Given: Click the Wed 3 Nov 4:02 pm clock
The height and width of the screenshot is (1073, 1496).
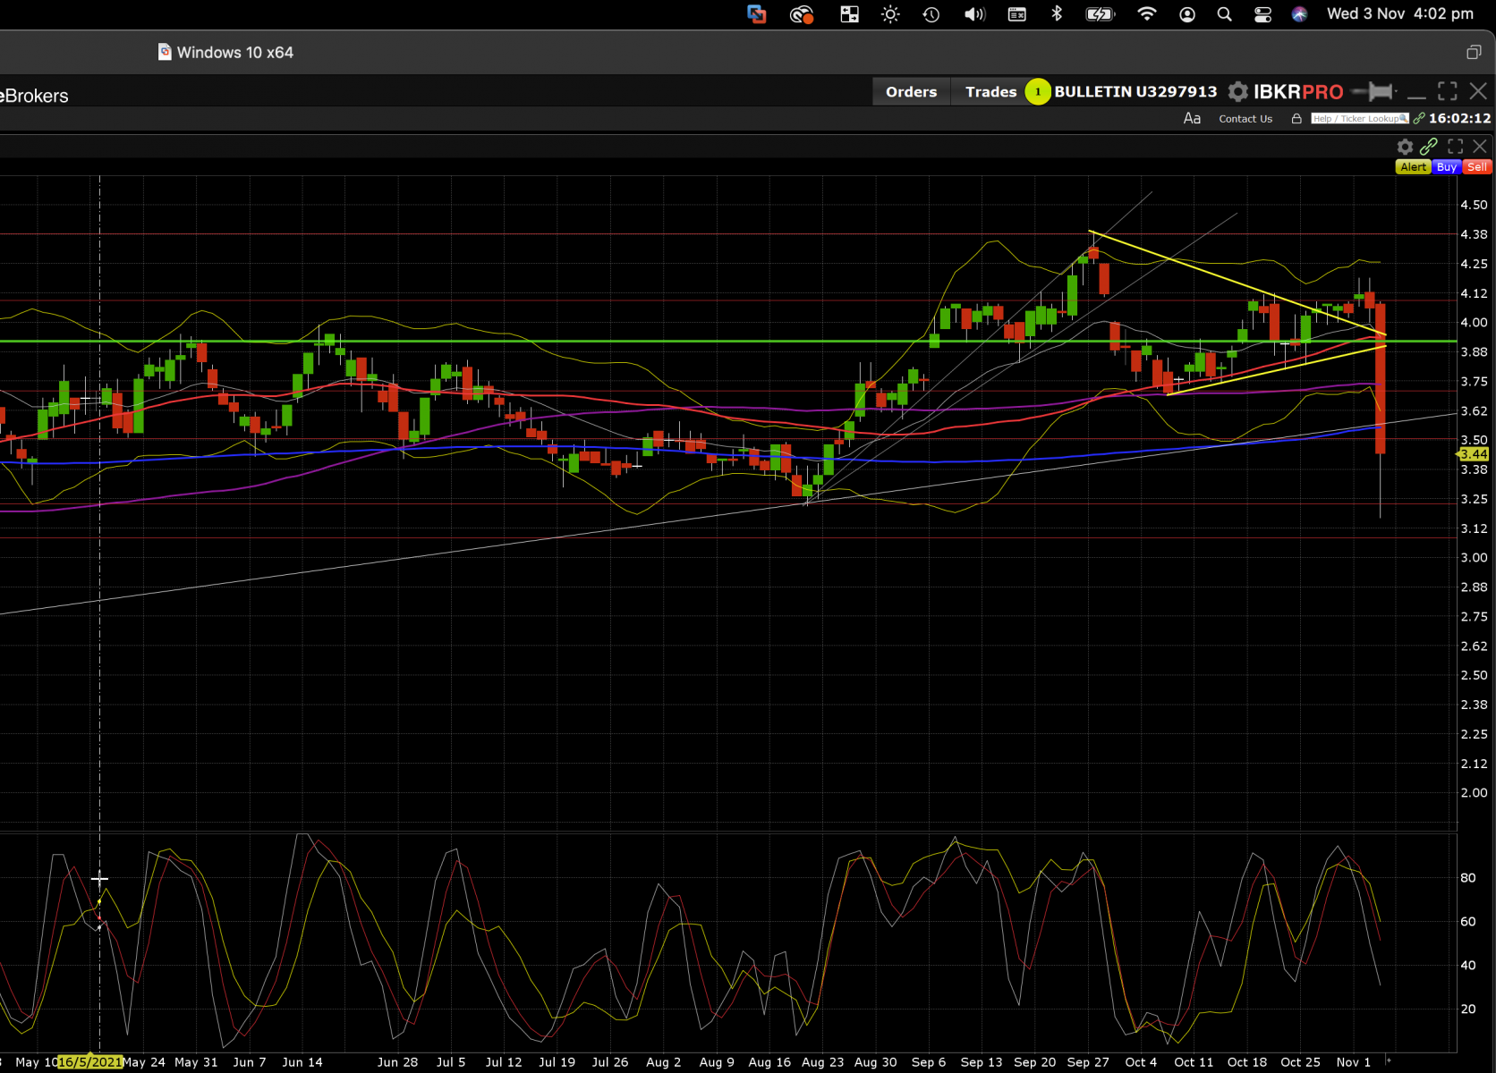Looking at the screenshot, I should point(1400,14).
